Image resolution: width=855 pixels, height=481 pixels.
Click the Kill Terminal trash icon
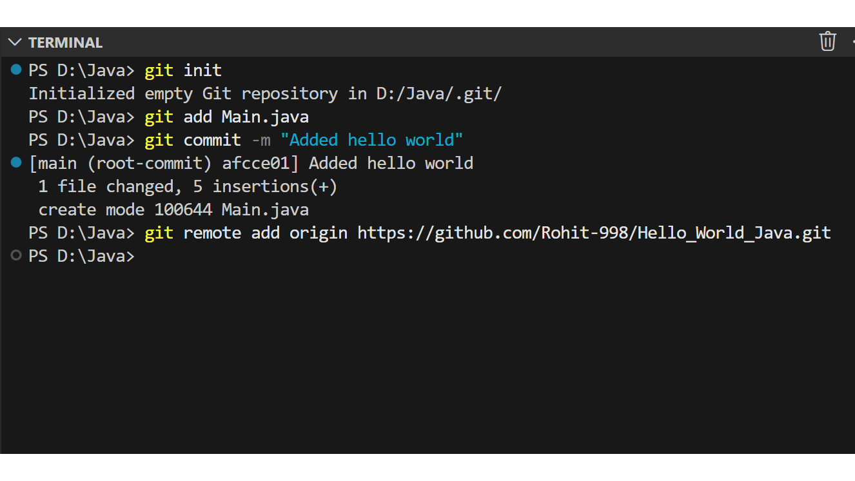827,41
